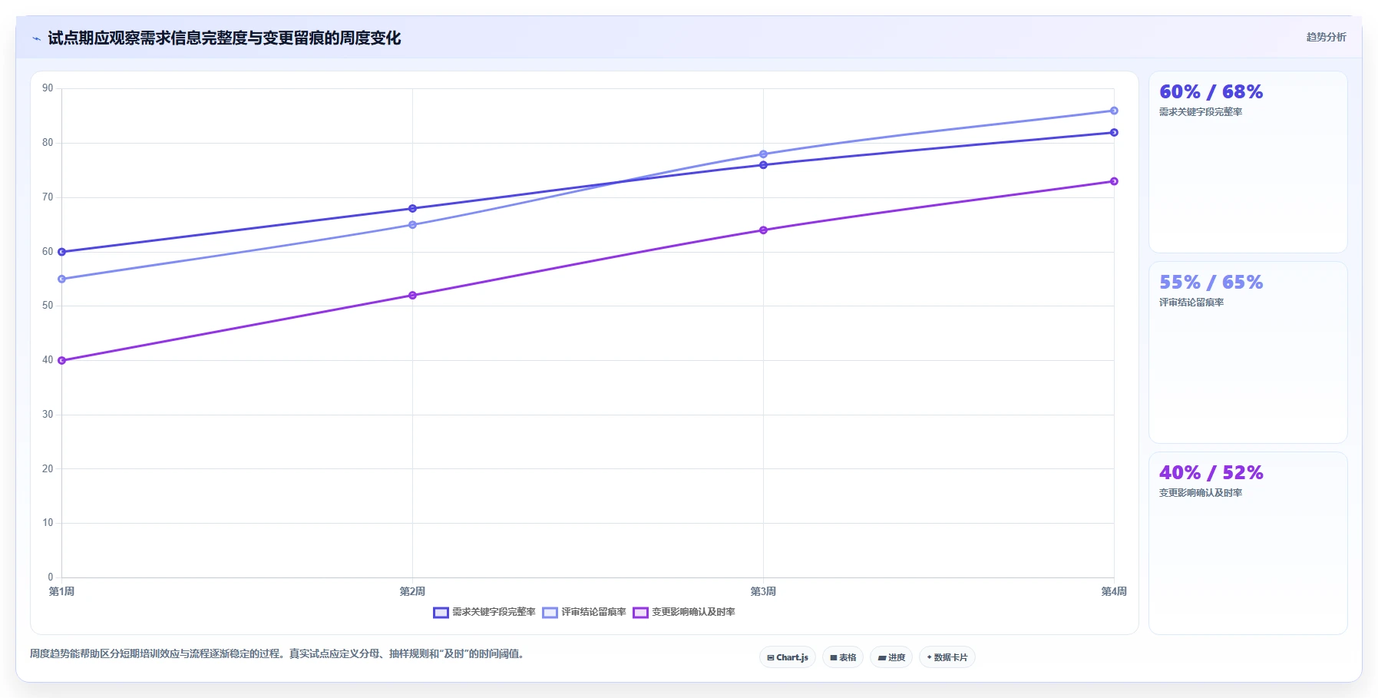Click 变更影响确认及时率 point at 第1周 (40)
The image size is (1378, 698).
61,360
